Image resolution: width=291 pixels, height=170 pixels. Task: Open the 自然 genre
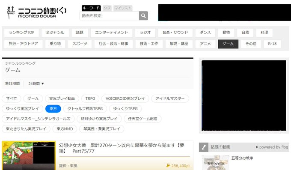[245, 33]
